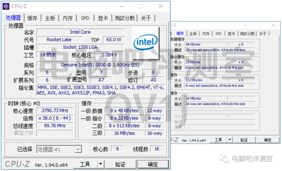Click the 核心速度 value field
282x171 pixels.
pos(55,110)
